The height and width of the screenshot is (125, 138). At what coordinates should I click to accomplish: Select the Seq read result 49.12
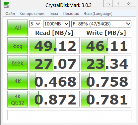coord(54,46)
